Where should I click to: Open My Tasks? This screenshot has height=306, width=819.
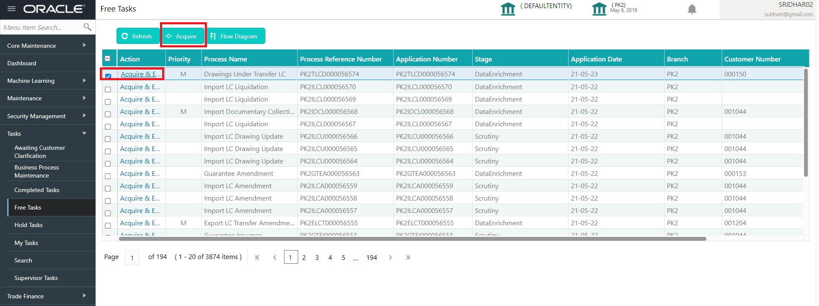pos(51,243)
